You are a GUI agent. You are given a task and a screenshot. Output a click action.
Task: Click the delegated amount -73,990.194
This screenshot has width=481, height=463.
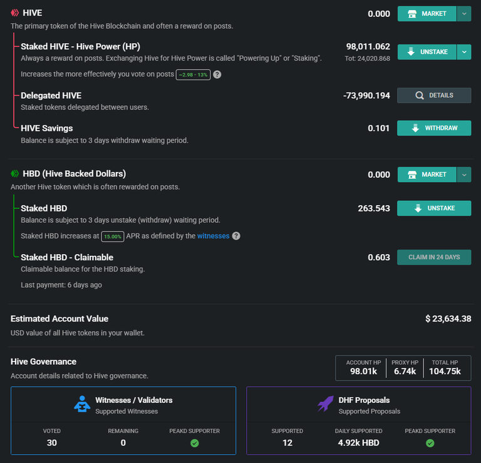[x=366, y=96]
